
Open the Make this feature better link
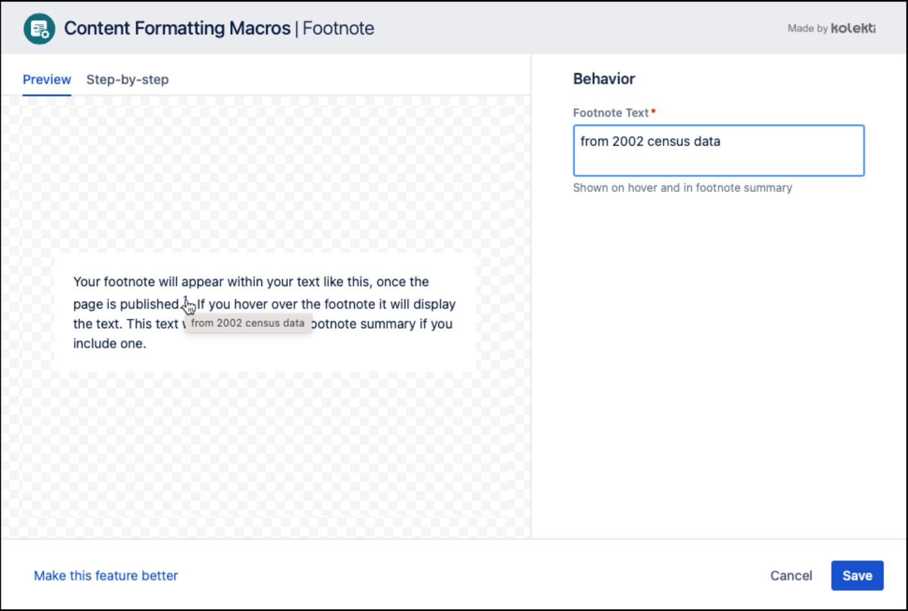pos(106,575)
